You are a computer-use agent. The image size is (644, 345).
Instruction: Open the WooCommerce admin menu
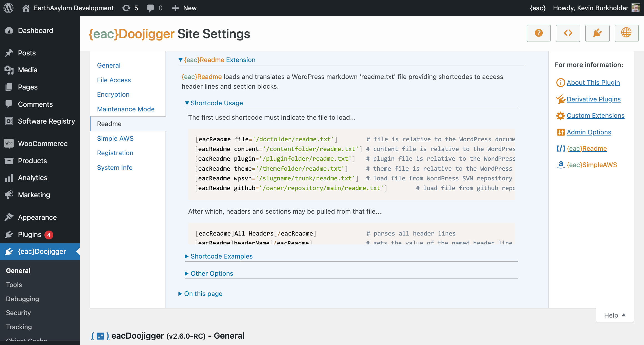tap(42, 144)
